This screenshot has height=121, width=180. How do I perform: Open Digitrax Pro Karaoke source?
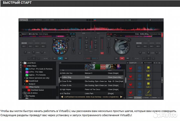[x=35, y=75]
